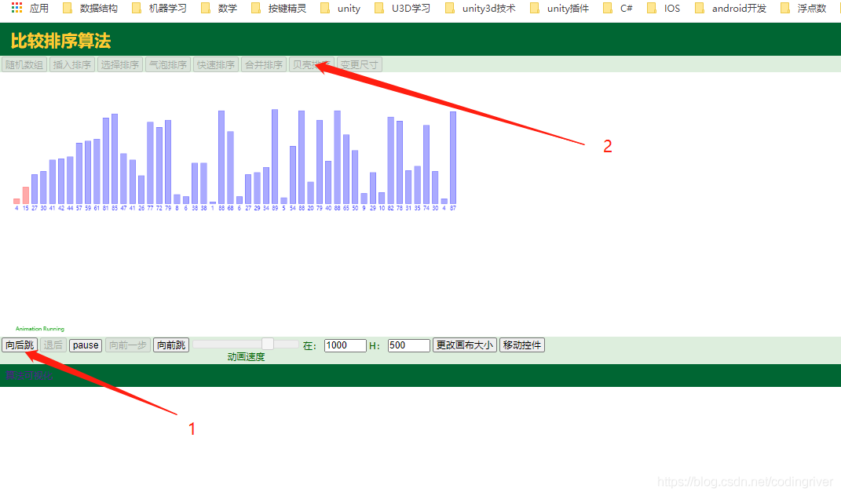This screenshot has width=841, height=496.
Task: Start 快速排序 quick sort
Action: [x=216, y=64]
